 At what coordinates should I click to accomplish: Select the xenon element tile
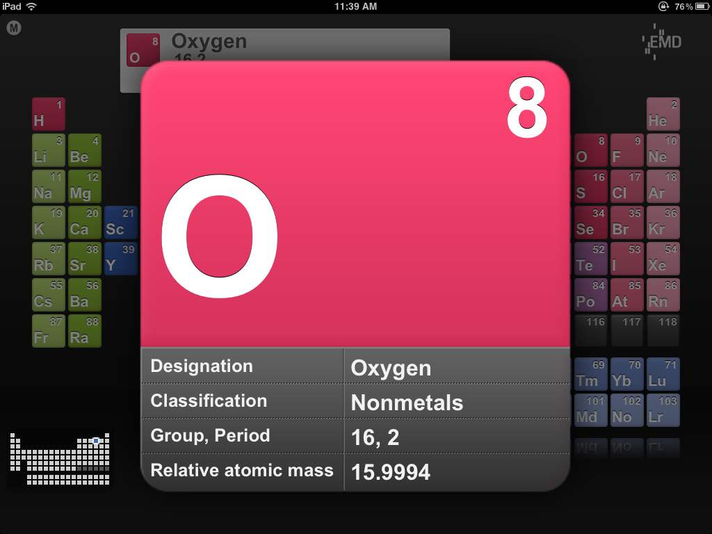[663, 258]
